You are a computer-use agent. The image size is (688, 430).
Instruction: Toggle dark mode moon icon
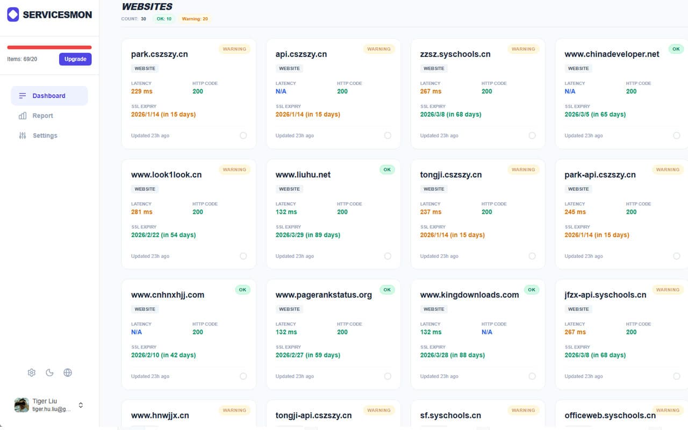coord(49,372)
